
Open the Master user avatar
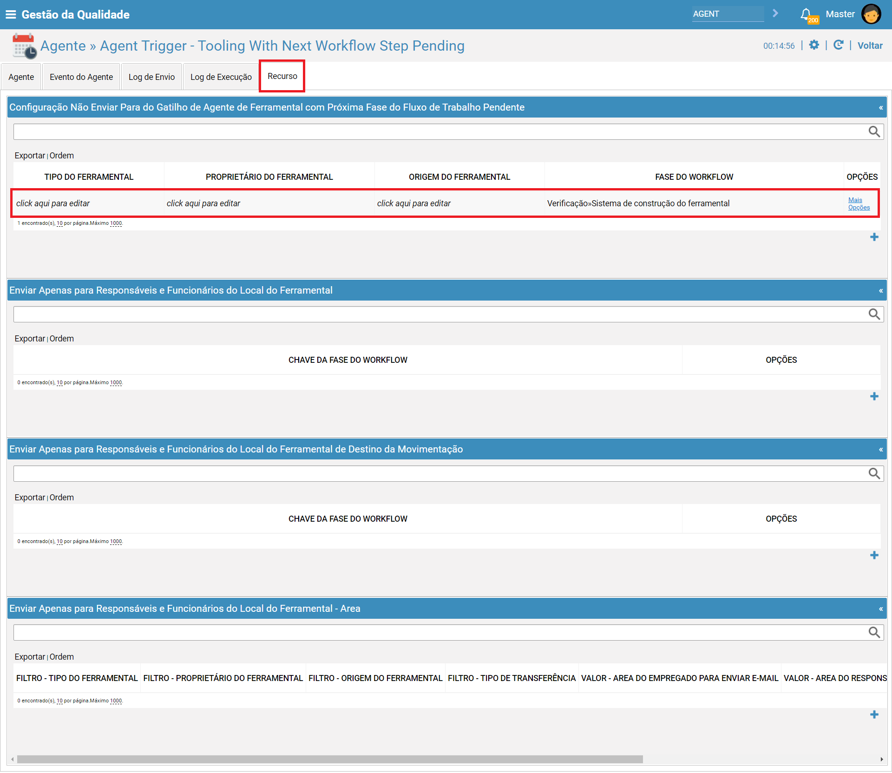point(871,14)
